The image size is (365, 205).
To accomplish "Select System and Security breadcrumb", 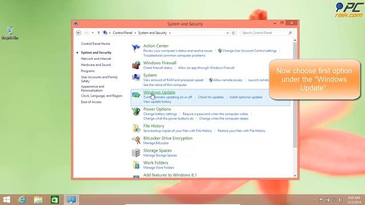I will (152, 33).
